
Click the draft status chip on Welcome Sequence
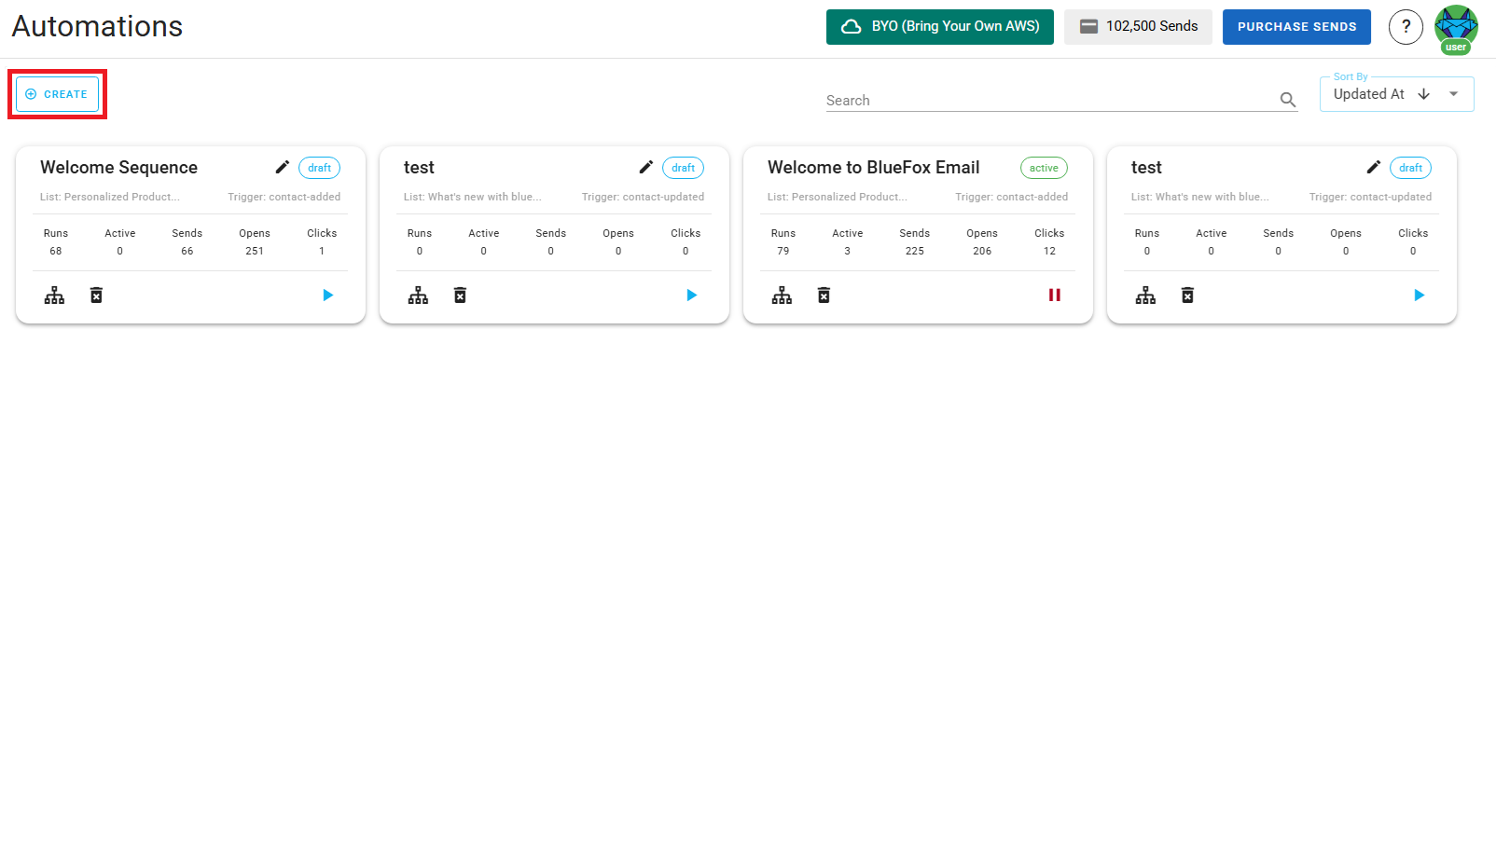pyautogui.click(x=319, y=168)
